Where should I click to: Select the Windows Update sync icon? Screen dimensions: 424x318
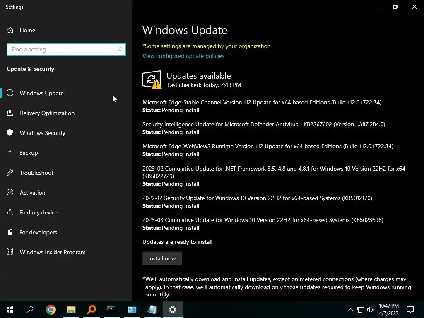[10, 93]
